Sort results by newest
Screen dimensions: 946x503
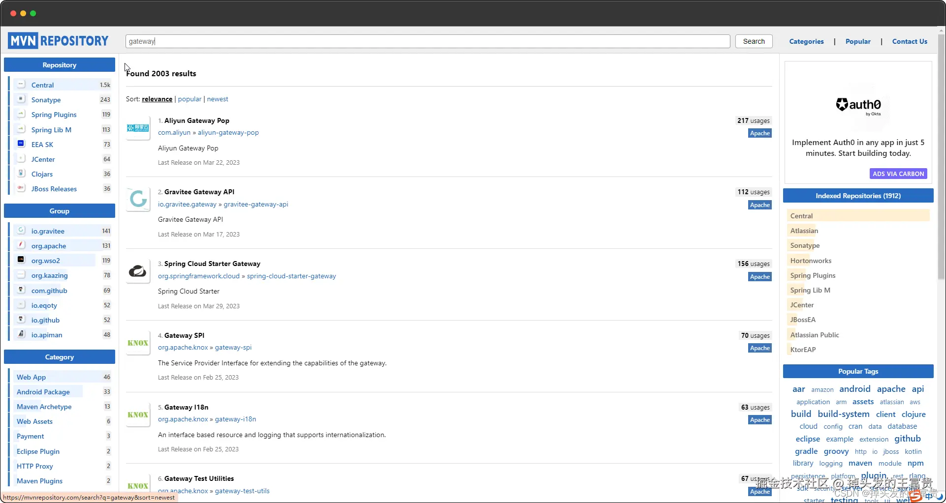pos(218,99)
